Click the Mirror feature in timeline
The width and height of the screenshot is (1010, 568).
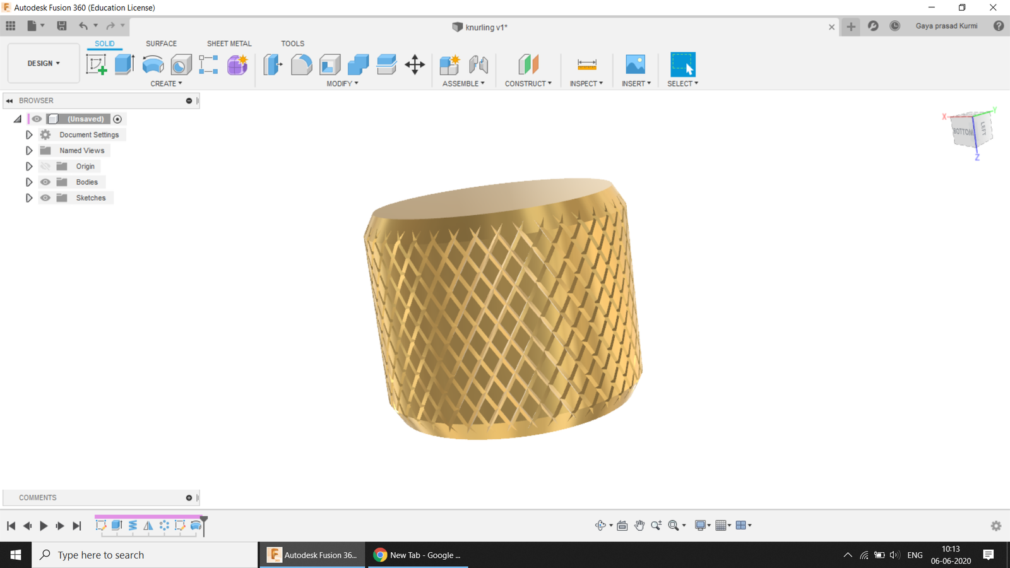[148, 525]
